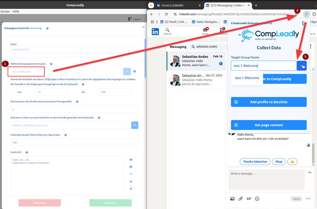Click the LinkedIn Search magnifier icon
317x209 pixels.
click(x=167, y=30)
